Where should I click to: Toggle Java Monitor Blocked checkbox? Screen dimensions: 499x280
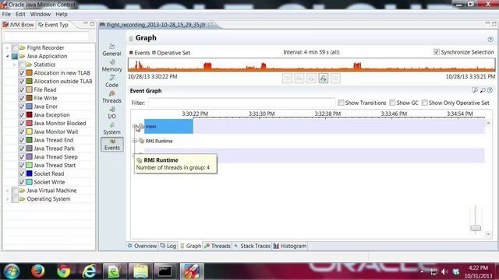(22, 123)
